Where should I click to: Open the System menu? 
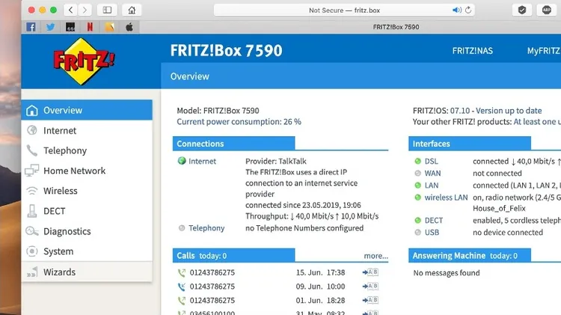coord(87,251)
